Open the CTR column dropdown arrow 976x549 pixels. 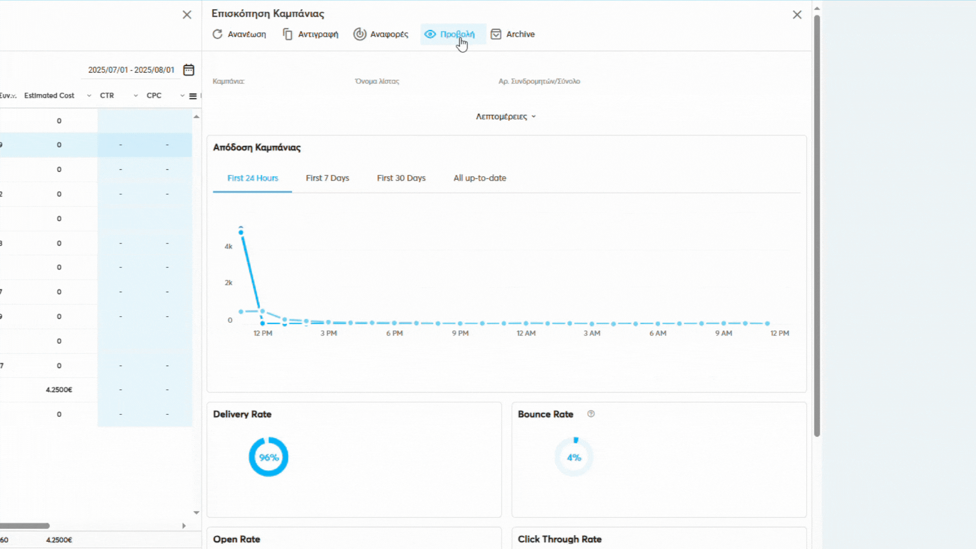click(136, 96)
